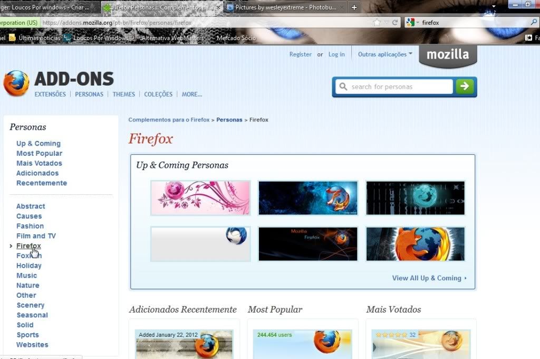Select the pink floral Firefox persona thumbnail

point(200,198)
